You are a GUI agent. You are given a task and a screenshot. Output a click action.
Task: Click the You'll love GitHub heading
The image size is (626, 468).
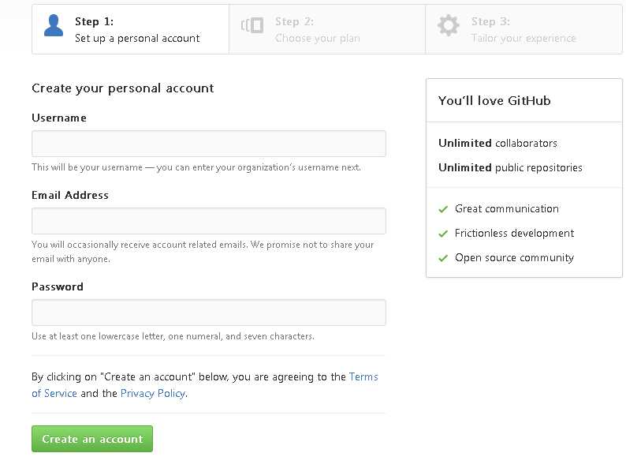coord(494,101)
